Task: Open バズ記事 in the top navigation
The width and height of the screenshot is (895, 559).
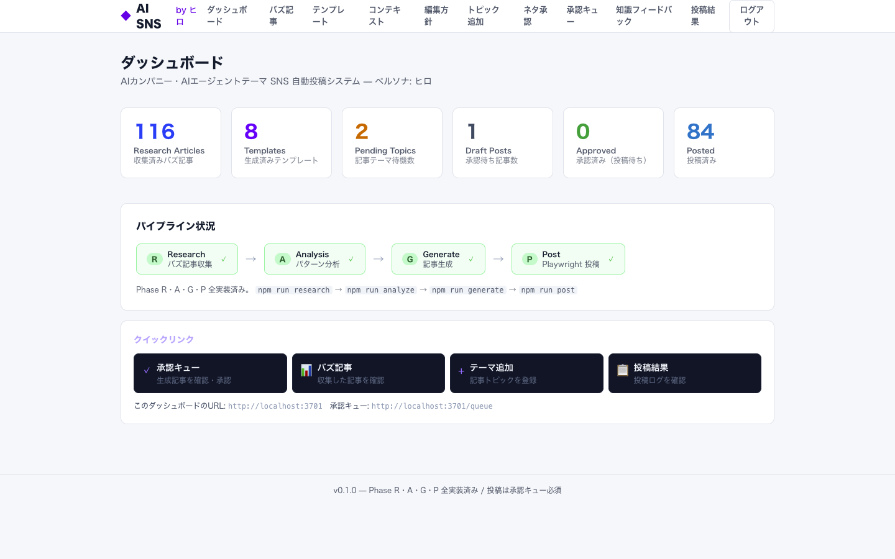Action: pos(281,16)
